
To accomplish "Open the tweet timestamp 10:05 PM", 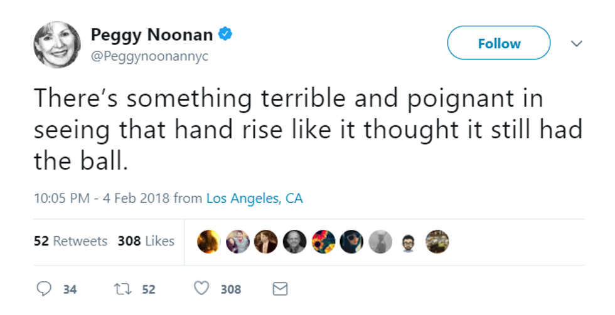I will (61, 199).
